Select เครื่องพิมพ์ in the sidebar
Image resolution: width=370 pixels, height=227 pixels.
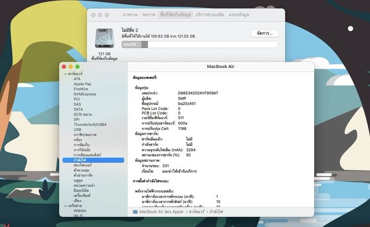pyautogui.click(x=82, y=195)
